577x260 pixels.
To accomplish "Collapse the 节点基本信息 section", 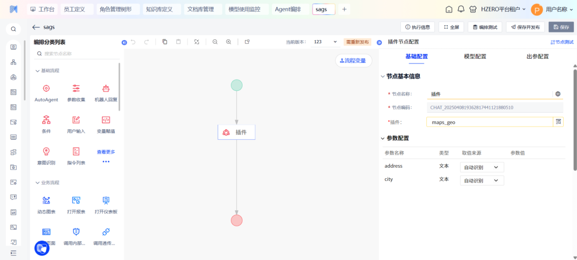I will [383, 76].
